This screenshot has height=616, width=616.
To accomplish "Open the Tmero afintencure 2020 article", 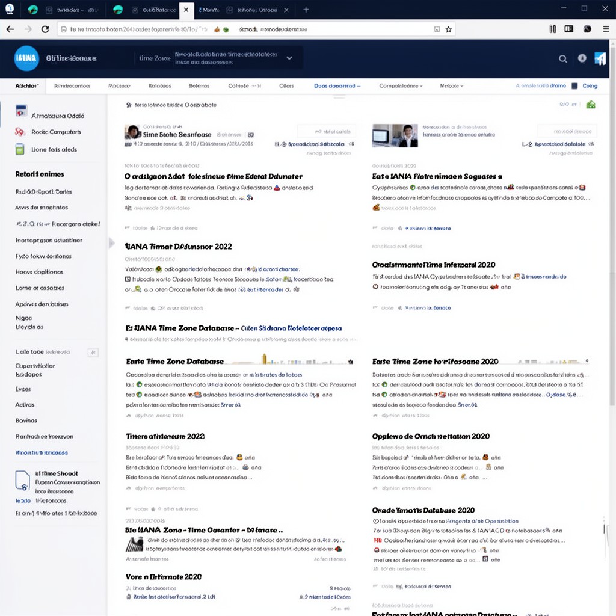I will click(x=165, y=436).
